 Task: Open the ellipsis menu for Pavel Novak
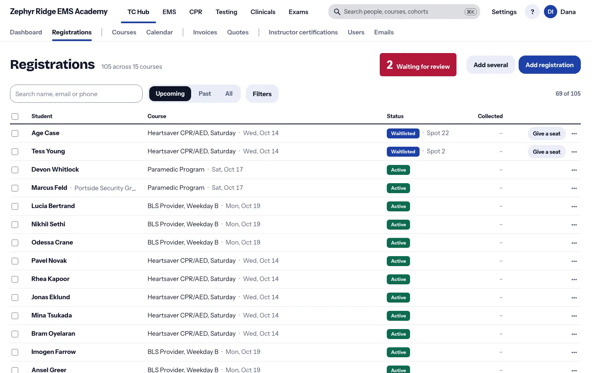tap(574, 261)
